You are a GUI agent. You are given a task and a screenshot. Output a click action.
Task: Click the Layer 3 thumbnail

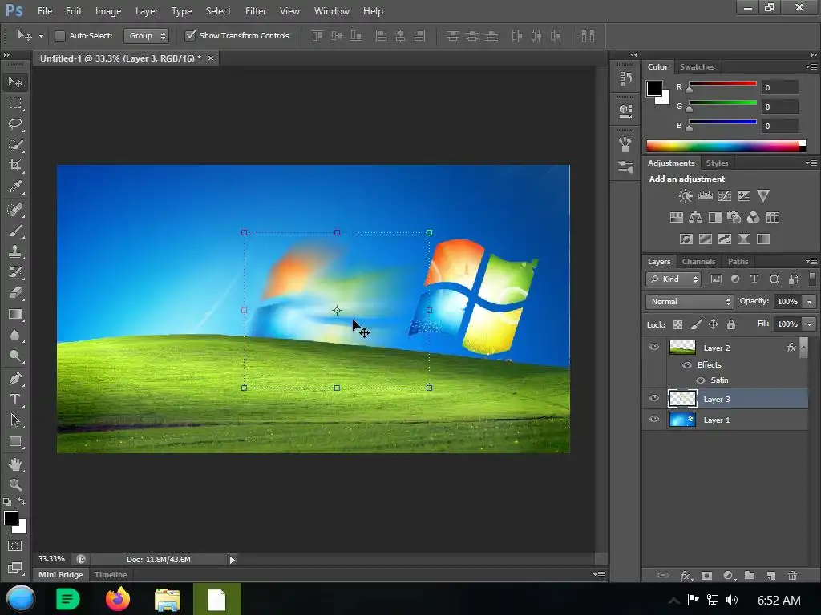click(x=682, y=399)
